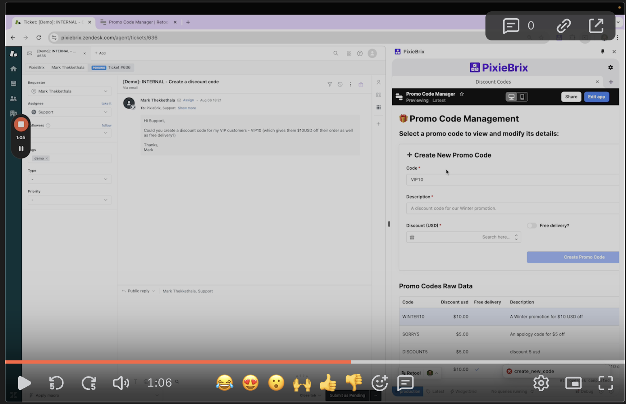Play the Loom video

(x=24, y=383)
